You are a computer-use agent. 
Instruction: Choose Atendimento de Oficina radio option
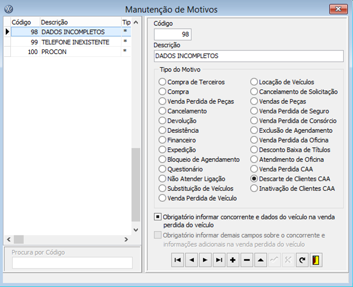(287, 159)
